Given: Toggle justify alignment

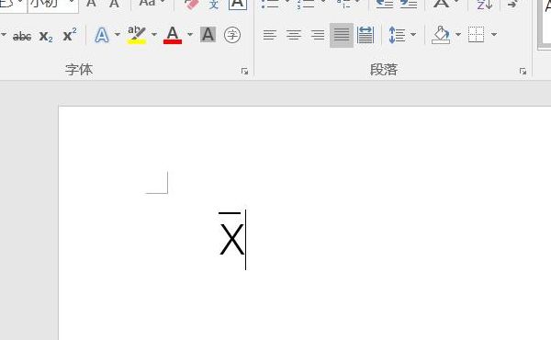Looking at the screenshot, I should (x=342, y=35).
